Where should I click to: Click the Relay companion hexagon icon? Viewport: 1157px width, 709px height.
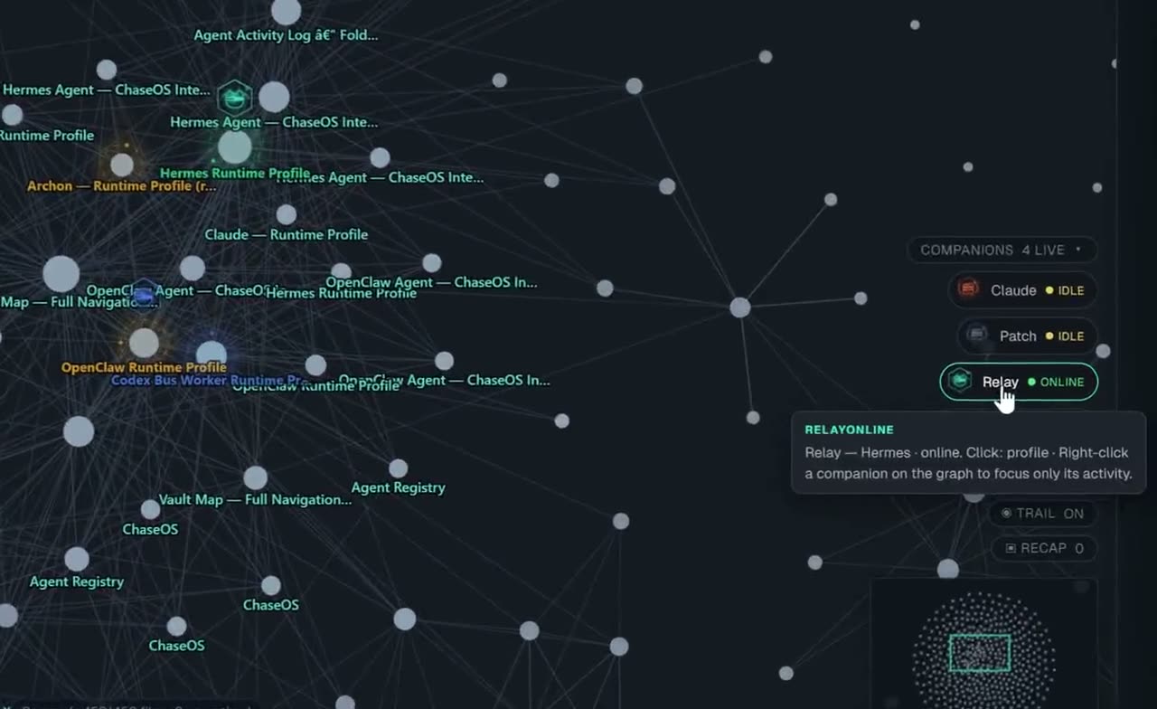point(959,382)
